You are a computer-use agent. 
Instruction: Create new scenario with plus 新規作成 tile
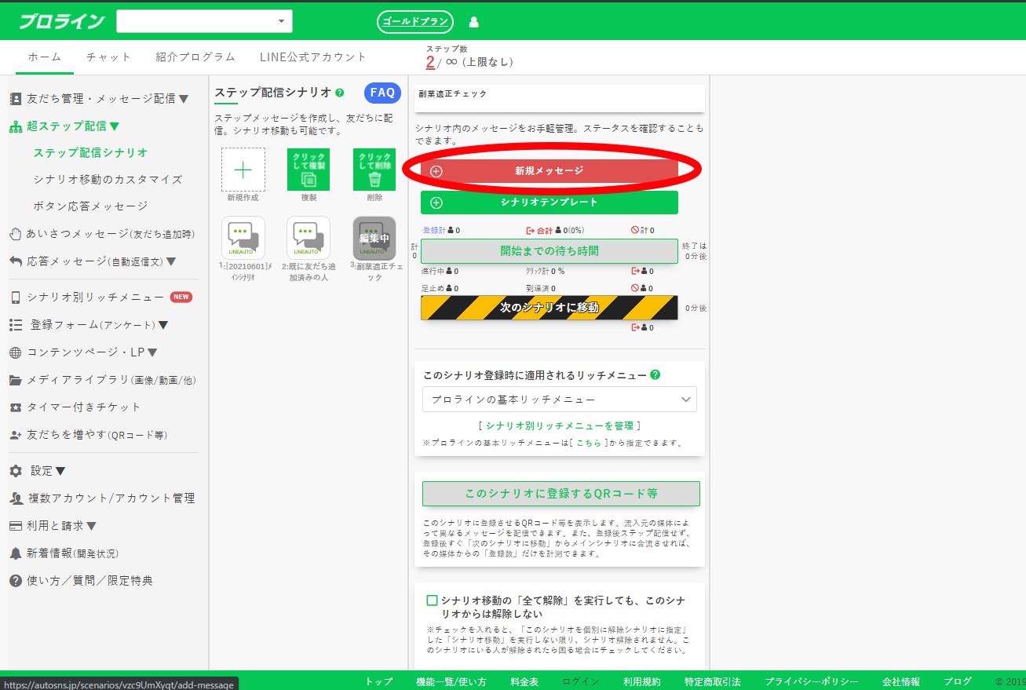click(x=243, y=170)
